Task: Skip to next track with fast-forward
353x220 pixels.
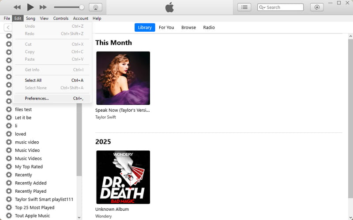Action: [x=43, y=7]
